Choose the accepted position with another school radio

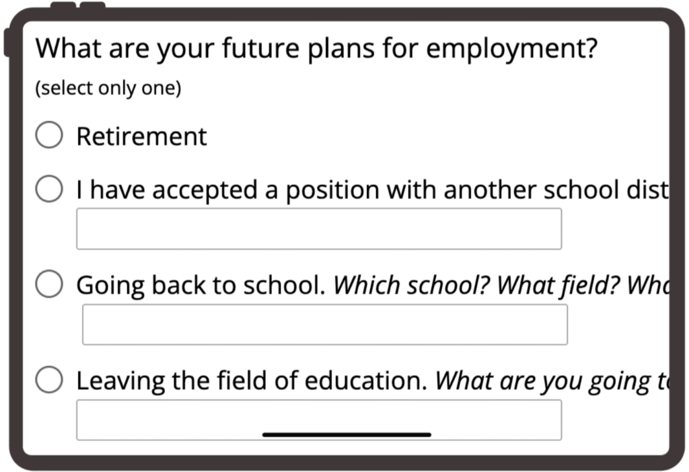point(49,190)
